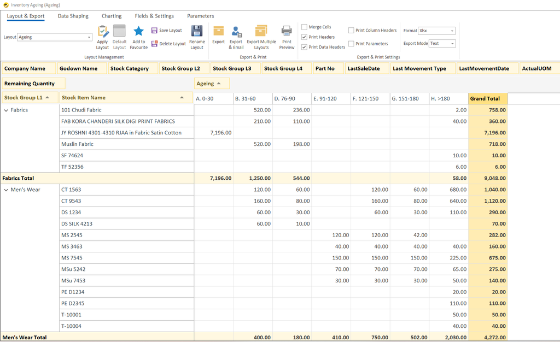Click the Grand Total column header

point(488,99)
